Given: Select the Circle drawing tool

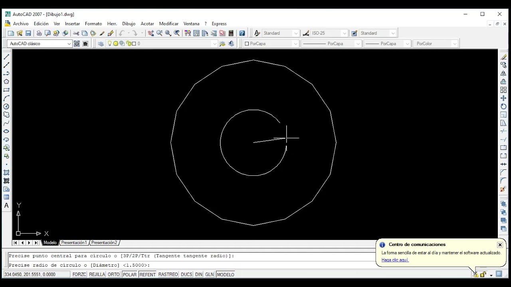Looking at the screenshot, I should pos(6,106).
